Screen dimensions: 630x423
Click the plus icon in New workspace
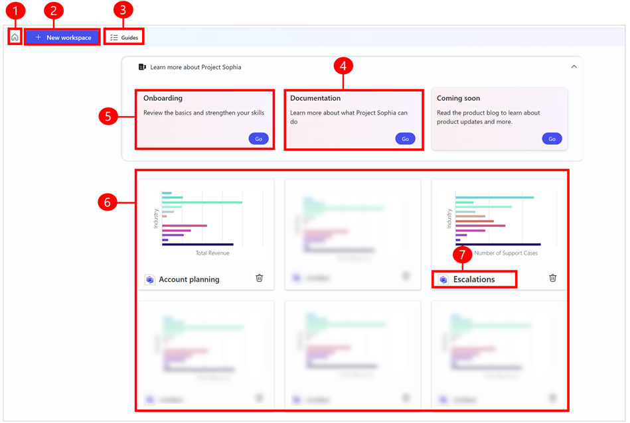coord(38,37)
